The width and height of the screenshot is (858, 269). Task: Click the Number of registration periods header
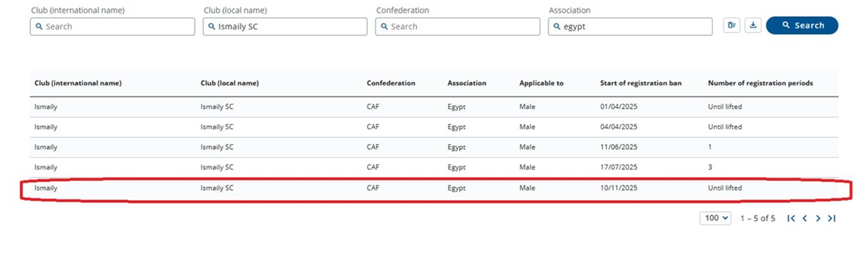tap(760, 83)
